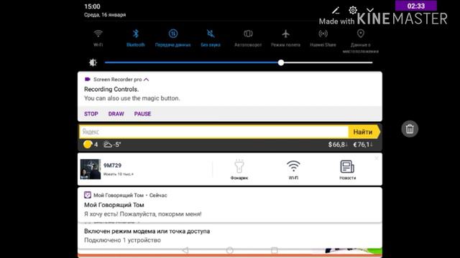Collapse quick settings panel chevron
460x258 pixels.
[x=370, y=10]
